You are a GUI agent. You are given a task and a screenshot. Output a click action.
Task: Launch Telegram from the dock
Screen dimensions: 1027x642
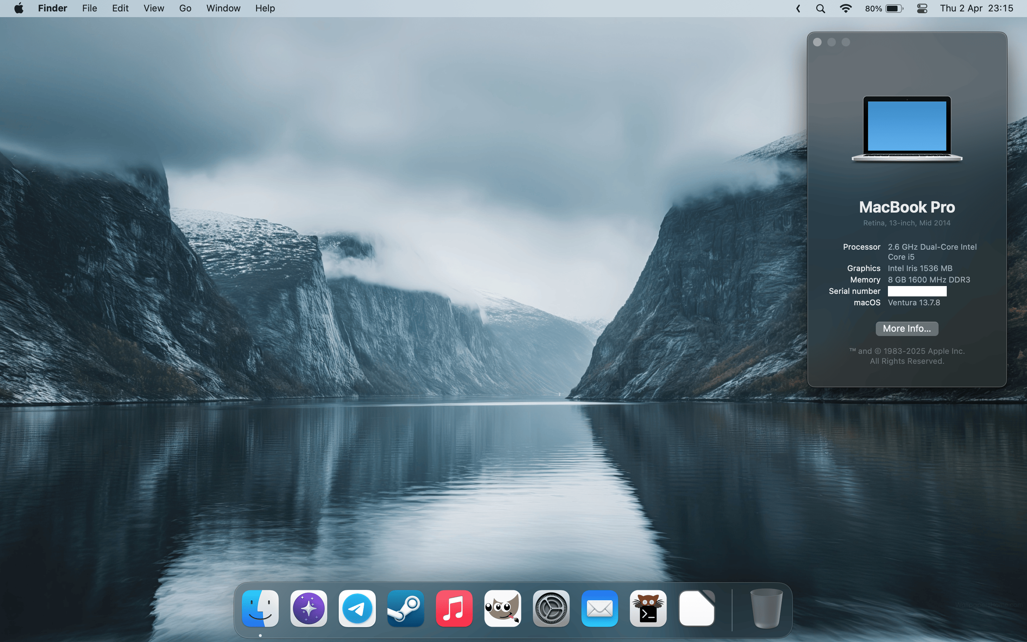tap(357, 608)
